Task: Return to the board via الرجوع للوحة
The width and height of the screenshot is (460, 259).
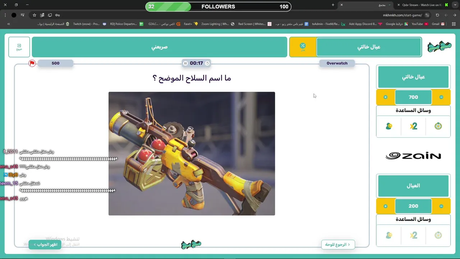Action: click(x=338, y=245)
